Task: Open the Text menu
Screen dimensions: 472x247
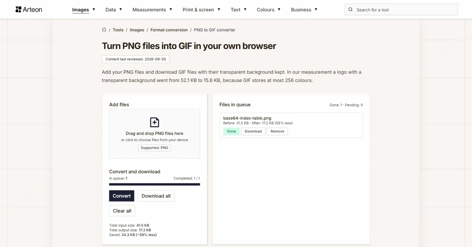Action: click(236, 10)
